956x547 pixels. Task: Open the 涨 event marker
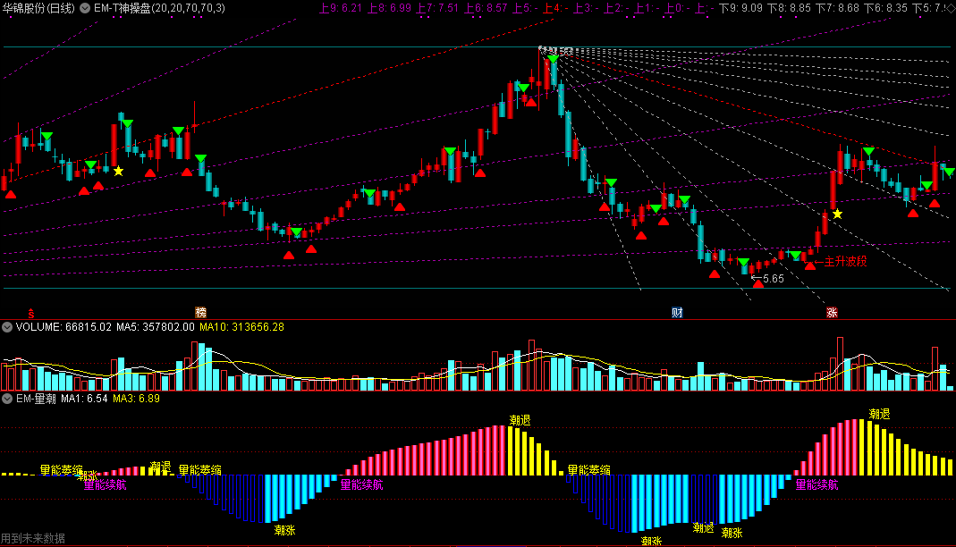pyautogui.click(x=832, y=313)
